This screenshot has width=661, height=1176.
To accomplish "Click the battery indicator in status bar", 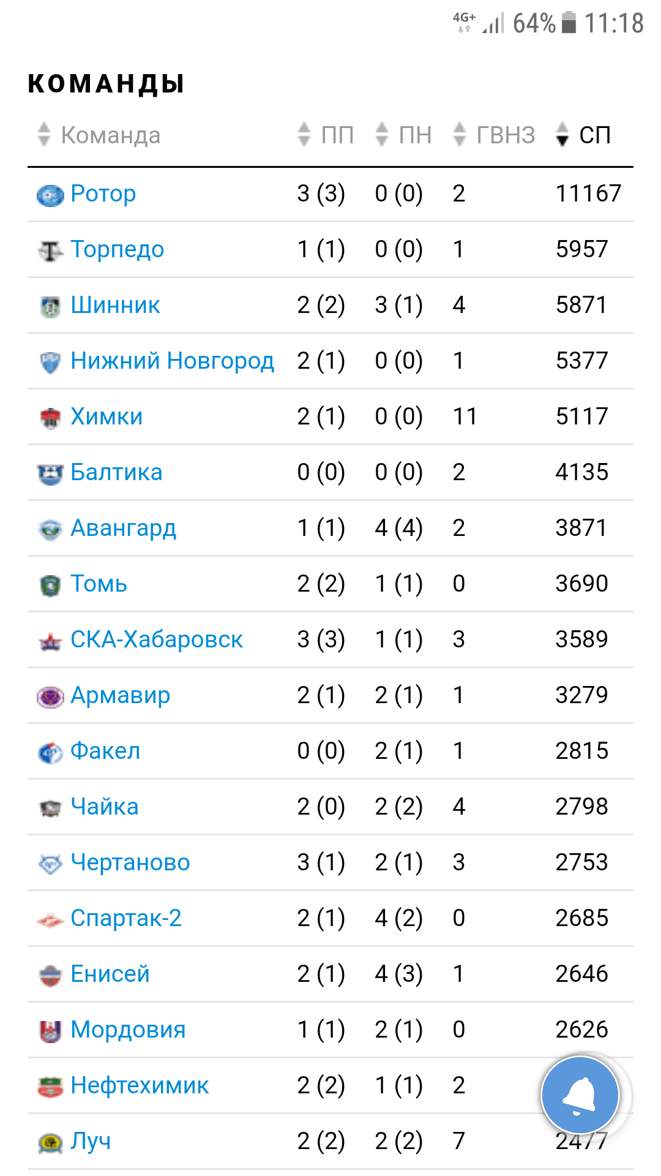I will point(569,23).
